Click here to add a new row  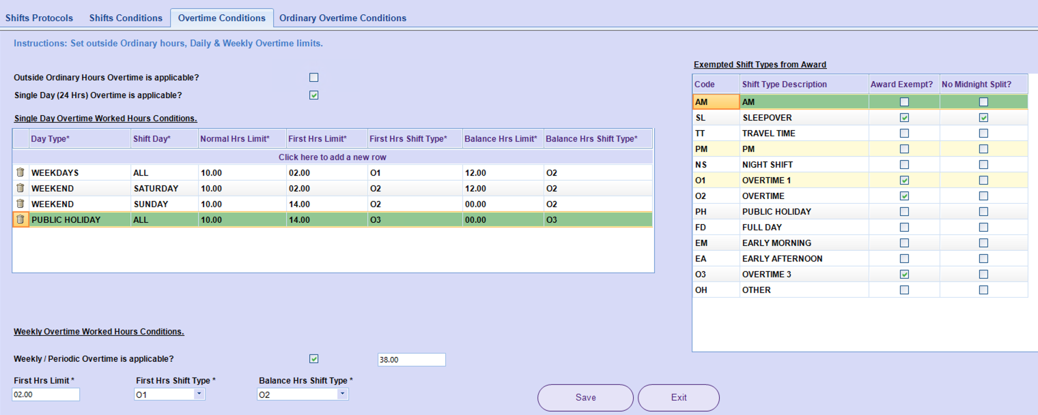tap(333, 157)
